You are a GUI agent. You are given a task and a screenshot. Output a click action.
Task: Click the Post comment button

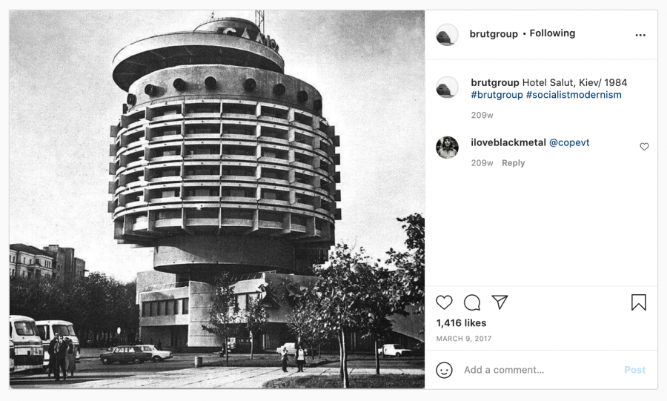[634, 370]
